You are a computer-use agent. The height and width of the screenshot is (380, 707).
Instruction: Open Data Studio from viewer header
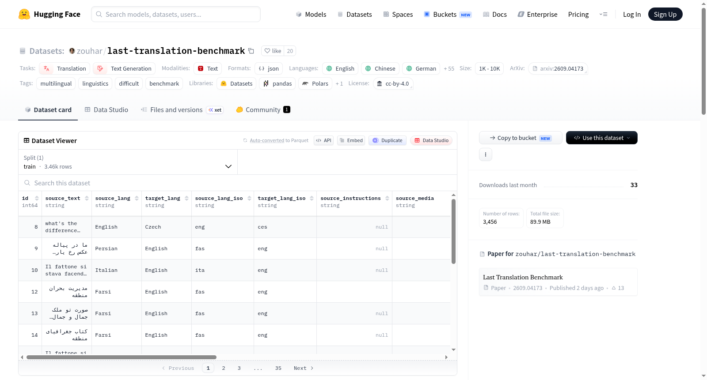click(431, 140)
